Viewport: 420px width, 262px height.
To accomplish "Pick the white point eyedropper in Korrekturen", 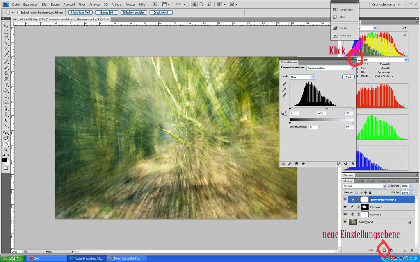I will click(284, 95).
